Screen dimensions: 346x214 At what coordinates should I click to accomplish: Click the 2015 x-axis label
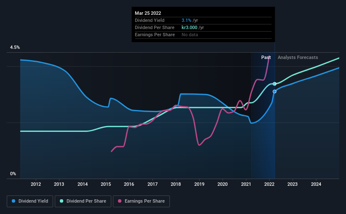pyautogui.click(x=106, y=184)
